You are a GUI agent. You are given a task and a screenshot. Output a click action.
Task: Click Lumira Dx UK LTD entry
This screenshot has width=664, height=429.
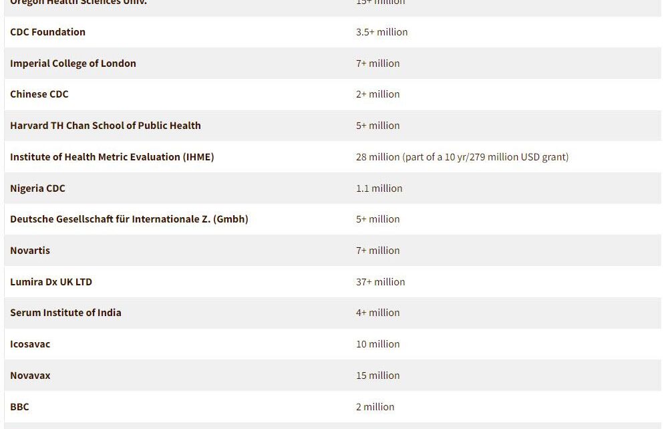[x=51, y=282]
